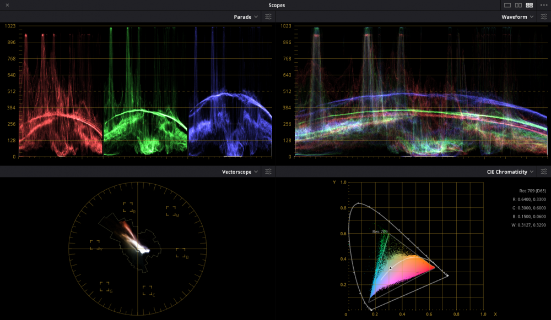This screenshot has height=320, width=551.
Task: Open CIE Chromaticity settings sliders icon
Action: pos(544,172)
